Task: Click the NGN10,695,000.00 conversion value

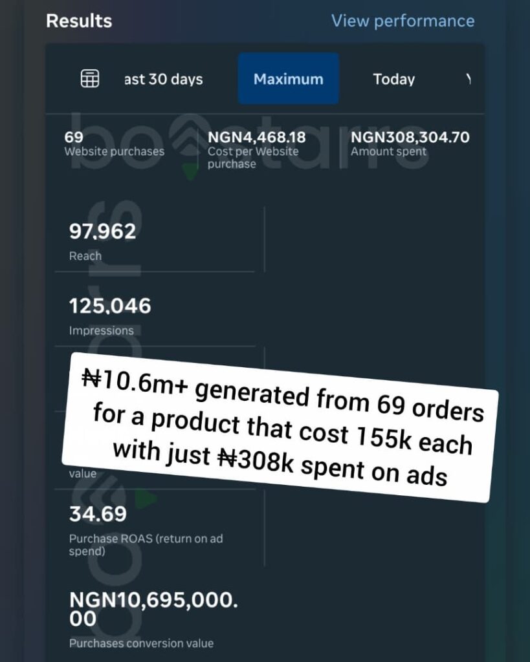Action: [x=153, y=609]
